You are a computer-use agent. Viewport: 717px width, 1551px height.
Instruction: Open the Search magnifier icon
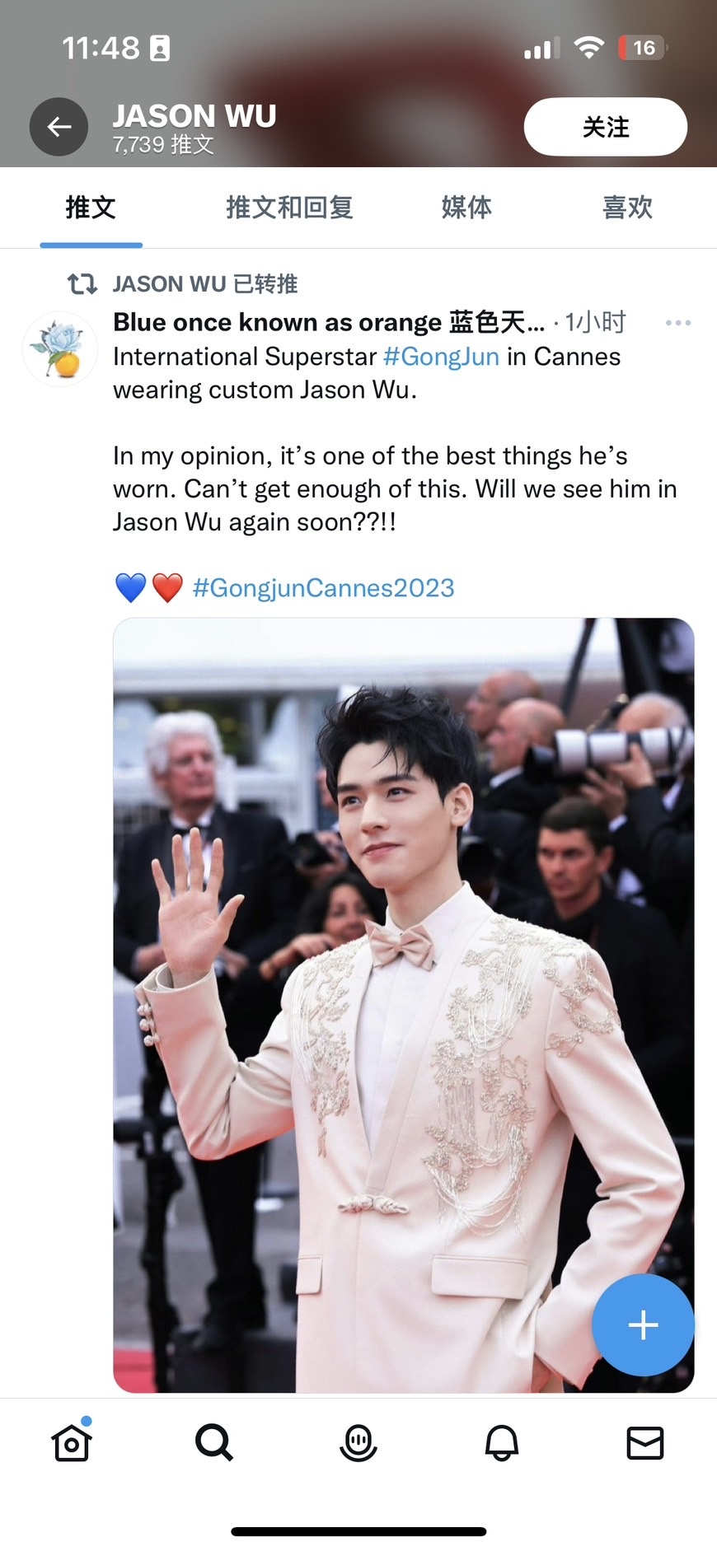214,1443
